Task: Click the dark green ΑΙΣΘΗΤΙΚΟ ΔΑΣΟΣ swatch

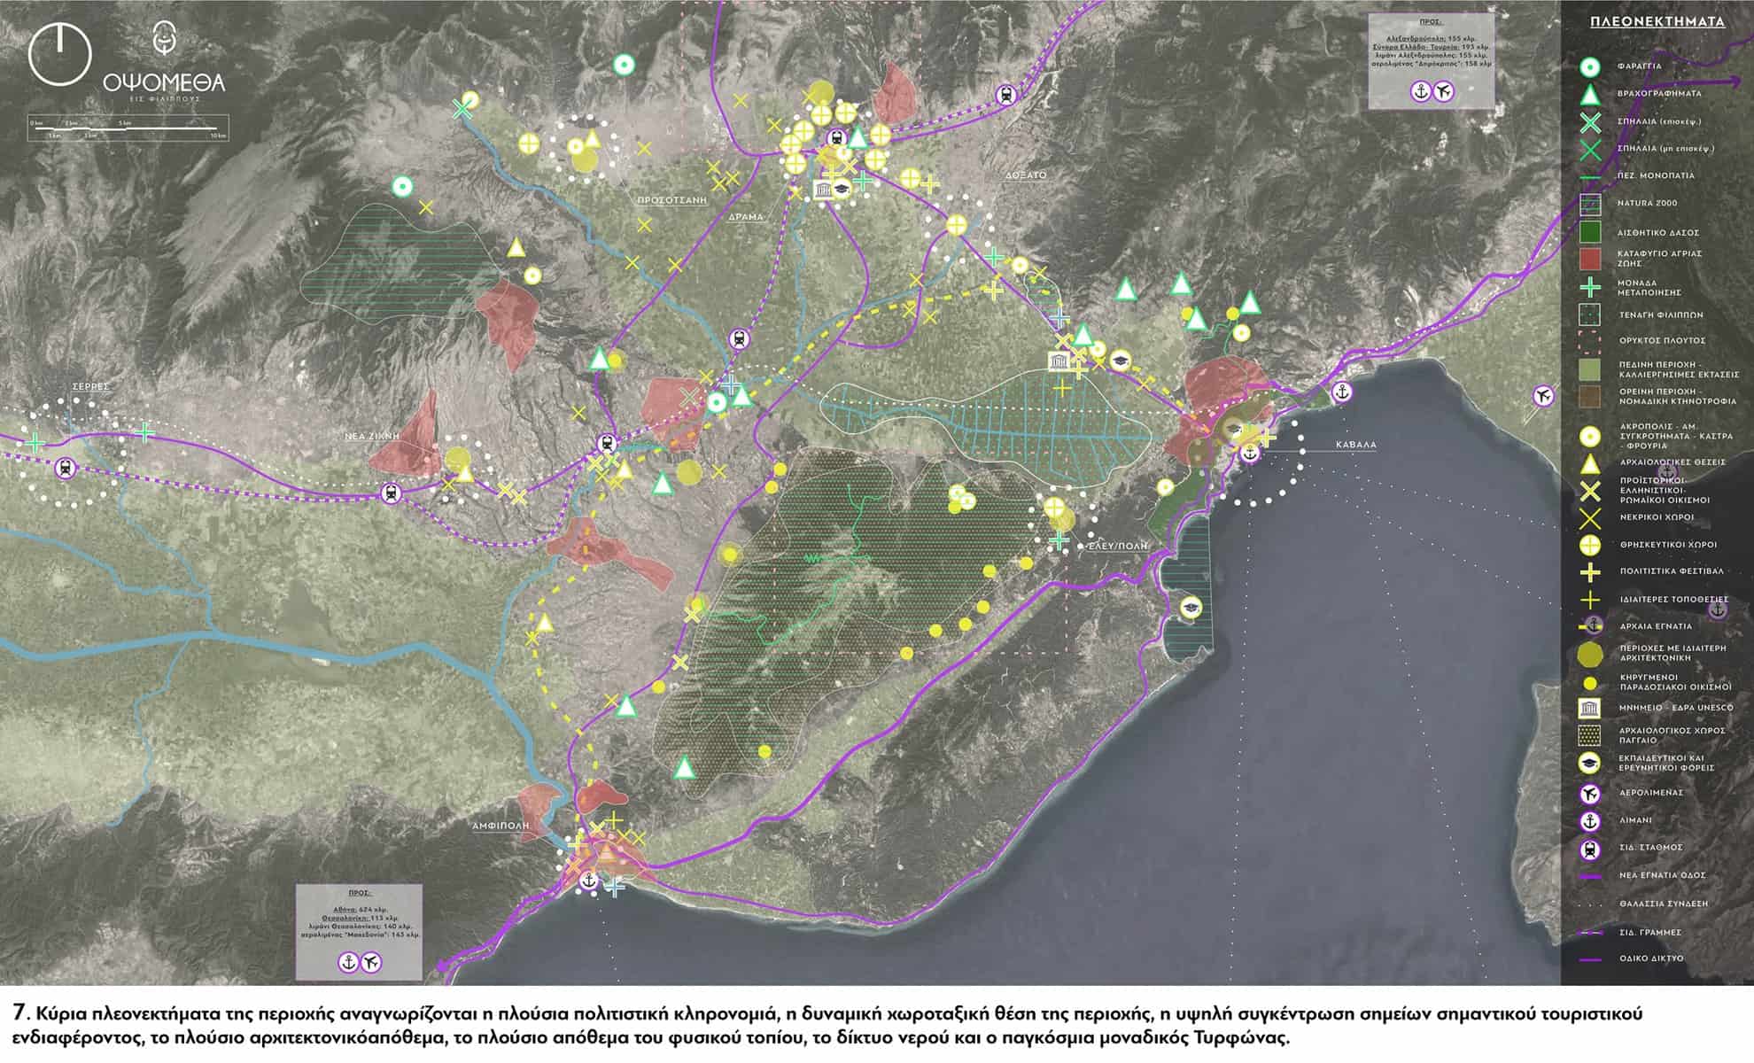Action: (x=1590, y=232)
